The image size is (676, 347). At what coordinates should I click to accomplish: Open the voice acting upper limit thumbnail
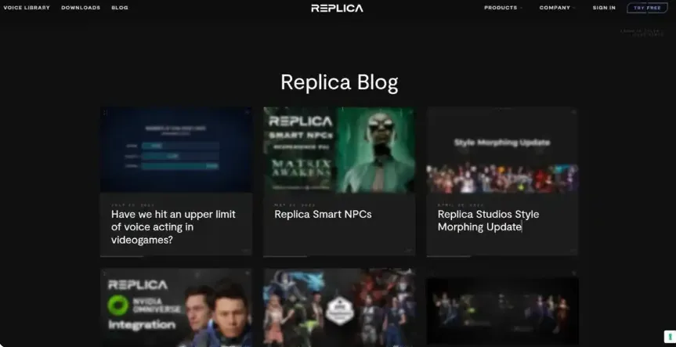(x=176, y=150)
